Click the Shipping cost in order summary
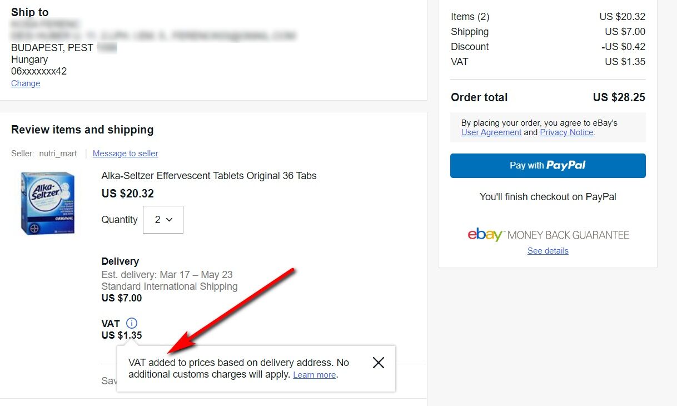 [625, 32]
